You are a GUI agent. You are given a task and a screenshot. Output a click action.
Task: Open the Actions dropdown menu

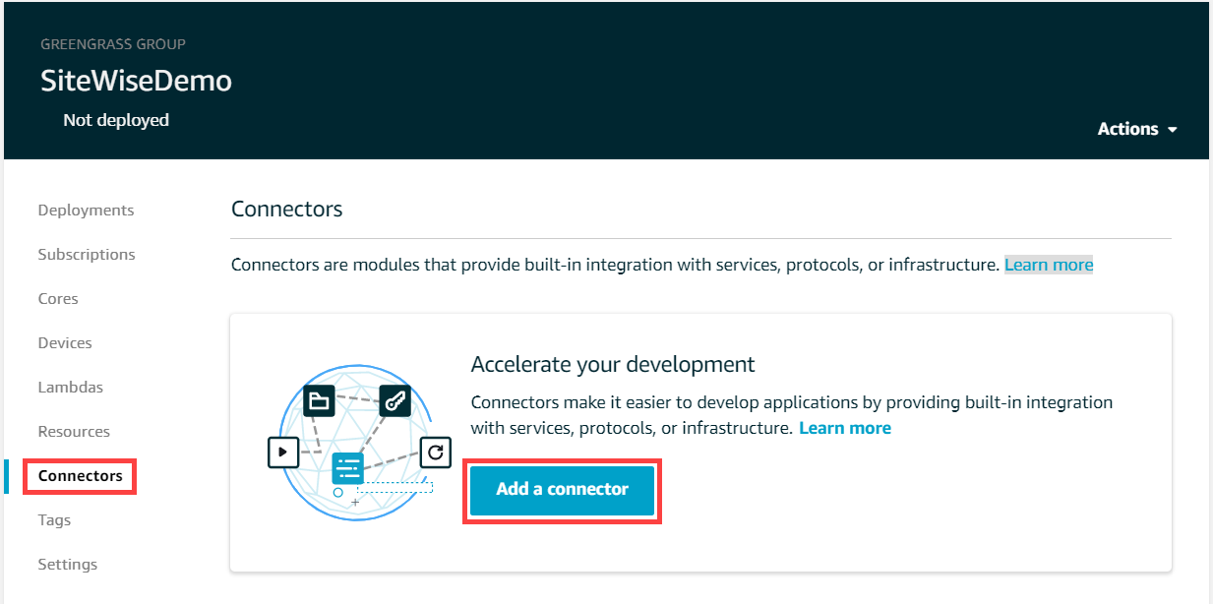pos(1137,129)
